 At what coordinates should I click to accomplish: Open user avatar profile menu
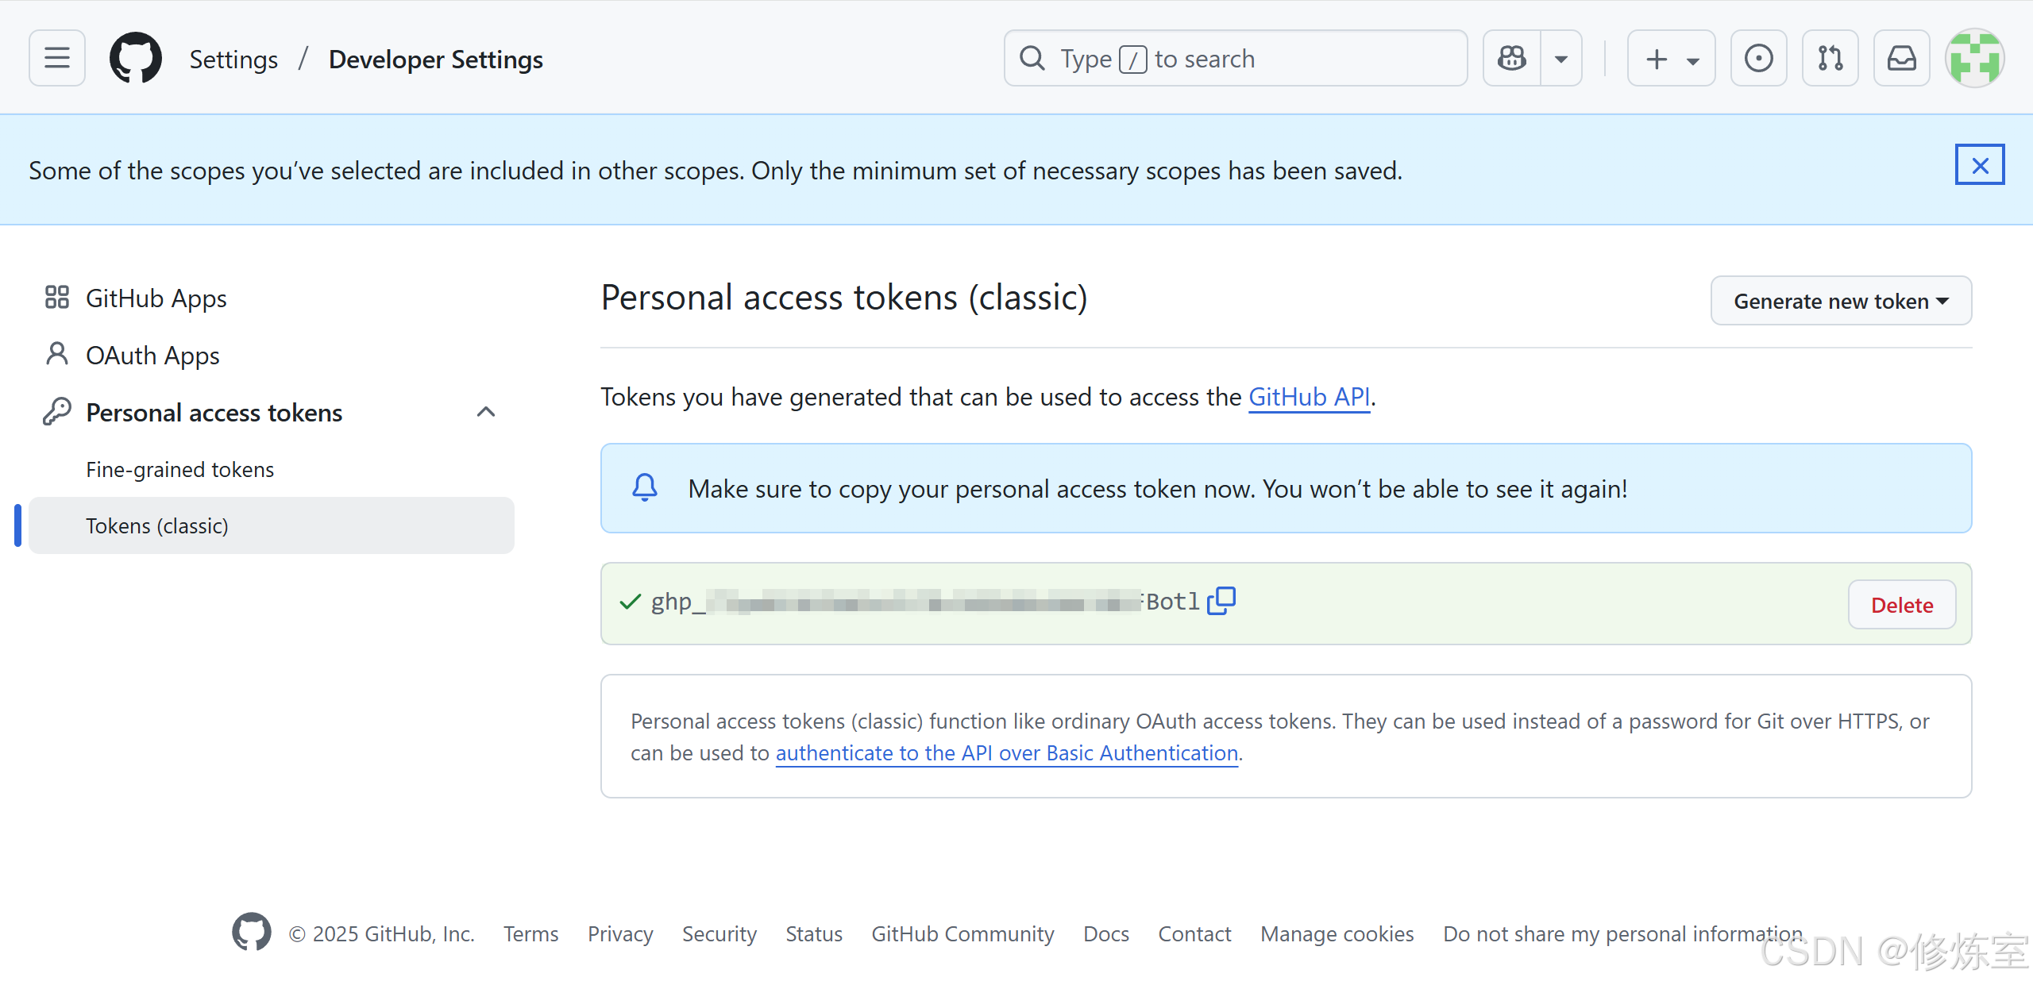tap(1974, 58)
